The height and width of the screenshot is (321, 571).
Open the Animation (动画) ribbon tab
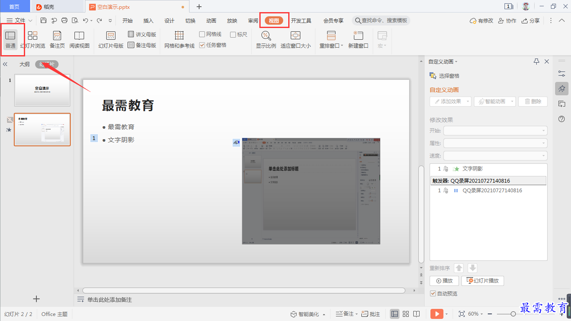(x=211, y=20)
